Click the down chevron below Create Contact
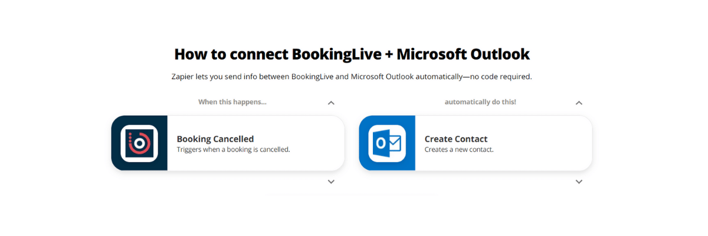Viewport: 708px width, 236px height. 579,182
